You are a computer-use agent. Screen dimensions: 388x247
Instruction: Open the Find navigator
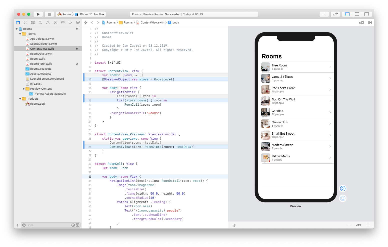point(40,22)
